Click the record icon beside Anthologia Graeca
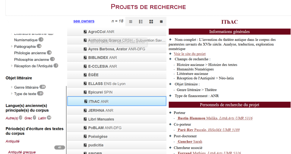 [85, 40]
